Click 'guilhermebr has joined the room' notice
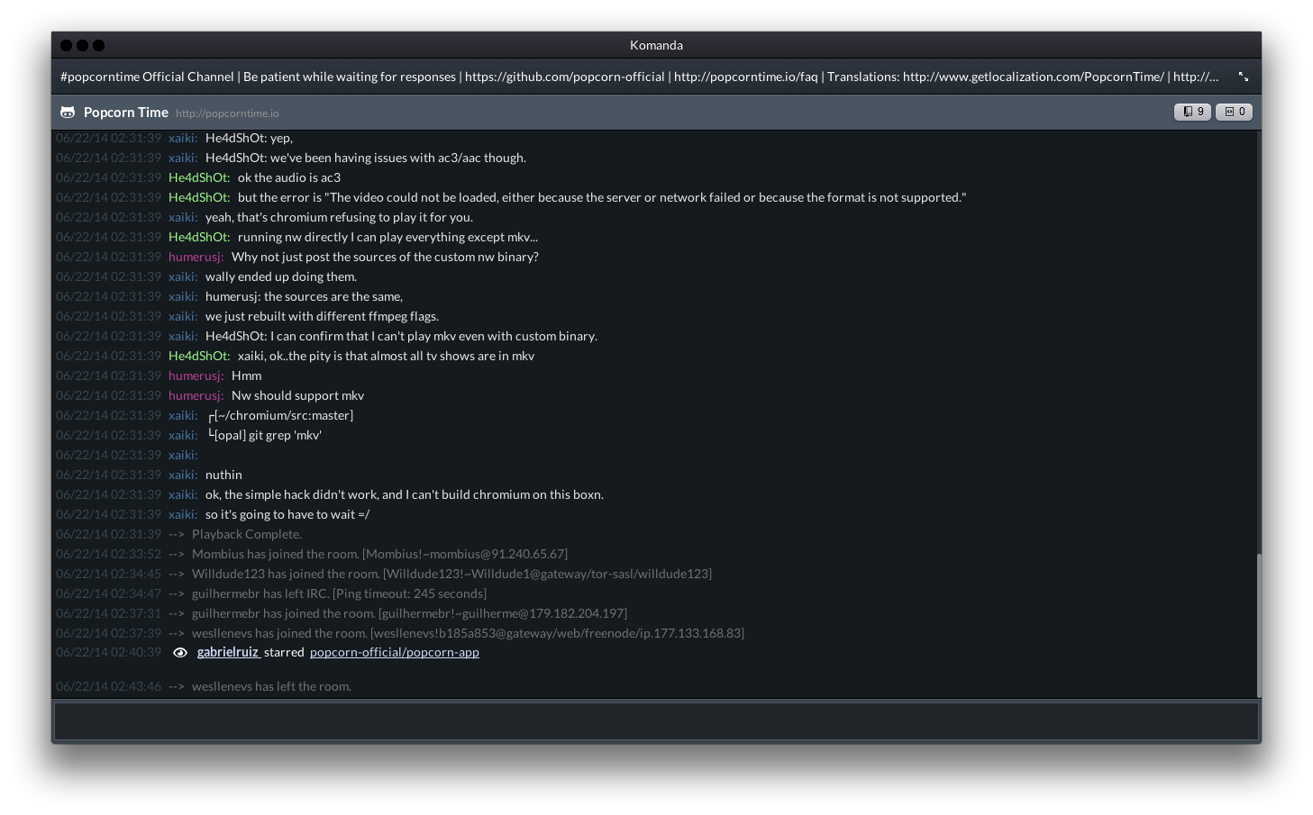 coord(409,613)
